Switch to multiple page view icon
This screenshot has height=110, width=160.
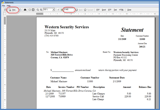tap(33, 10)
